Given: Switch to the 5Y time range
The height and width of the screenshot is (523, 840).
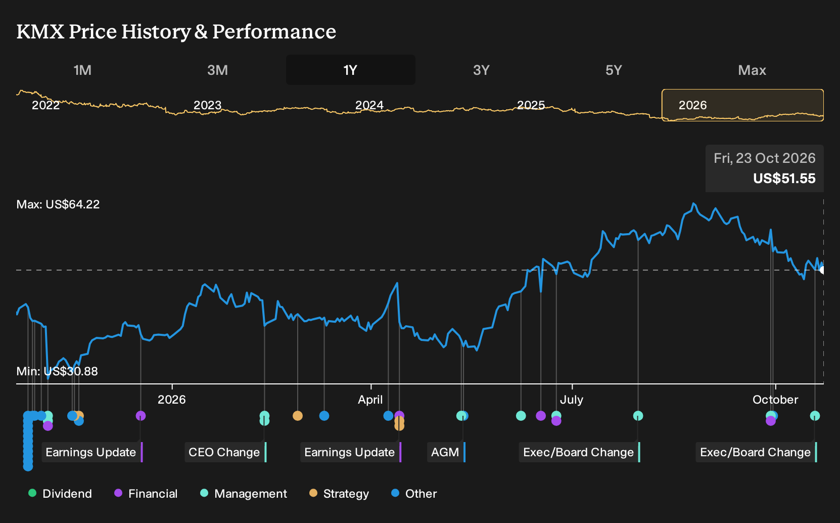Looking at the screenshot, I should click(614, 70).
